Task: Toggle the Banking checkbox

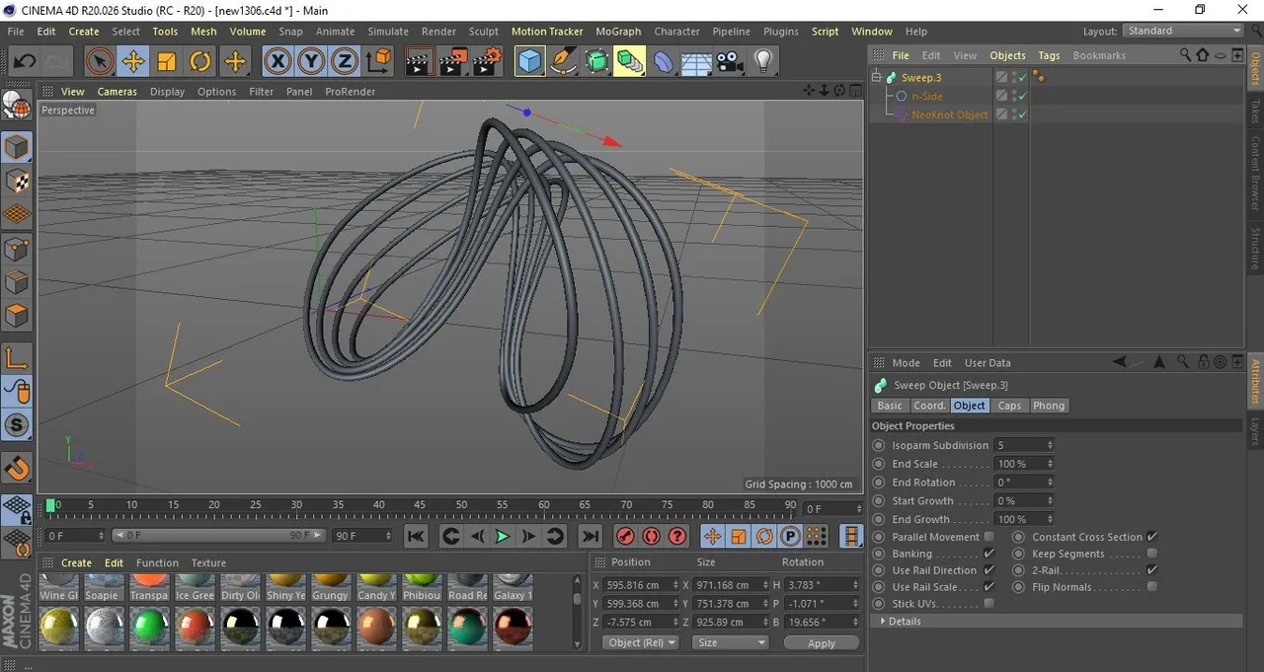Action: [x=989, y=554]
